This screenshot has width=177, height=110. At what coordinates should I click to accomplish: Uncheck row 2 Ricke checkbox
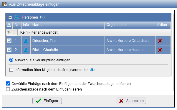click(9, 50)
